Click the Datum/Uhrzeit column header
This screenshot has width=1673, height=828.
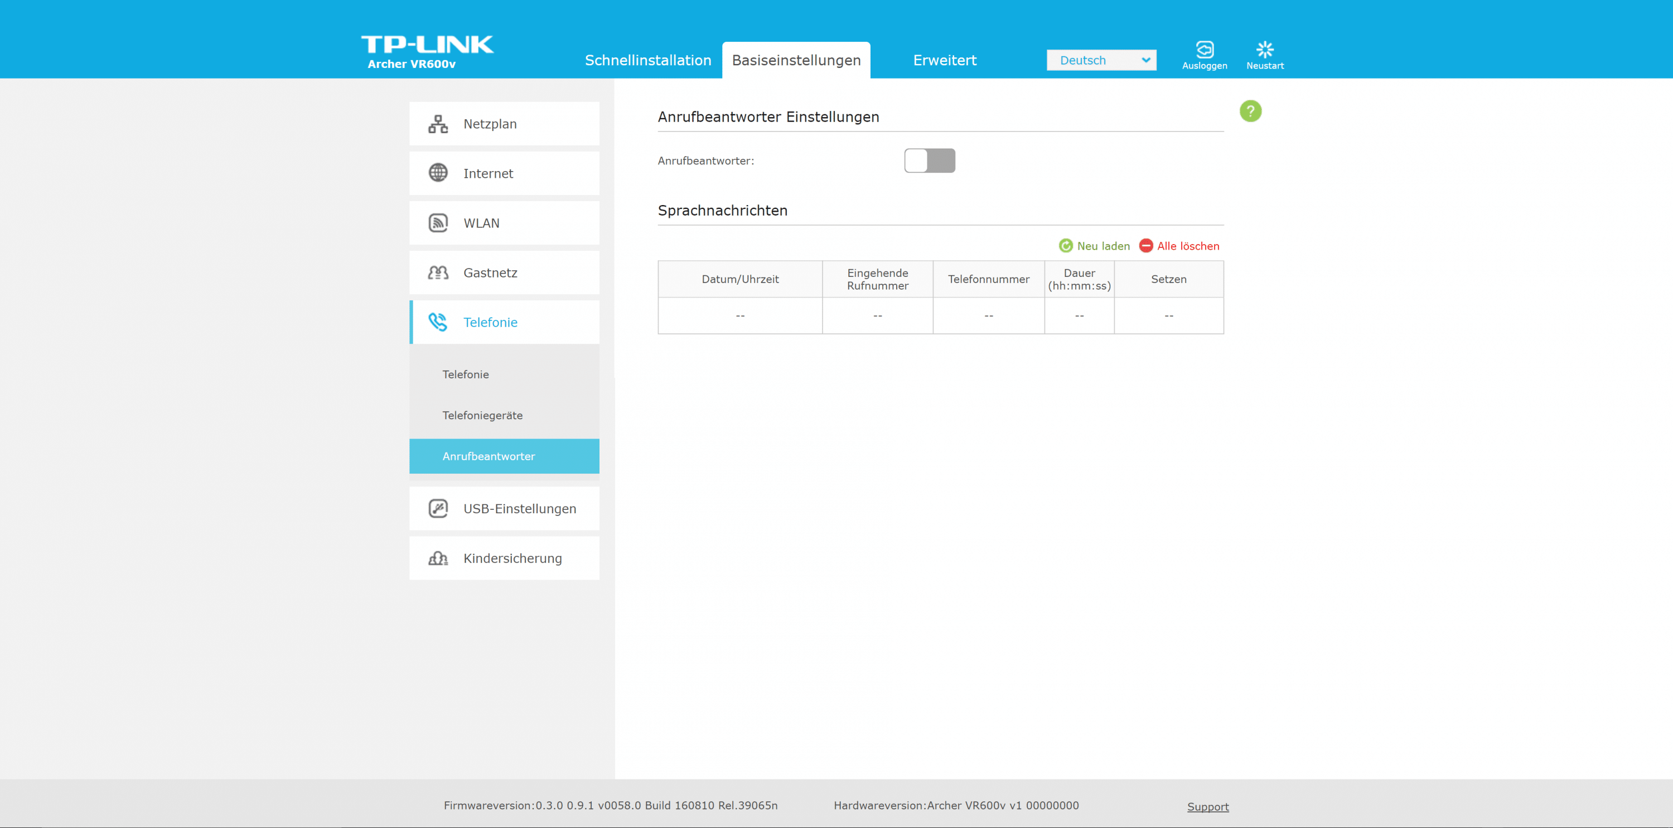pyautogui.click(x=739, y=279)
